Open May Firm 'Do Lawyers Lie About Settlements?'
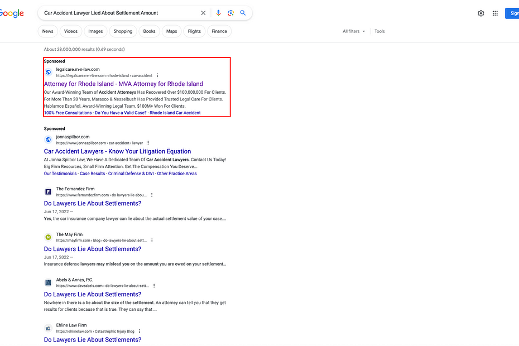This screenshot has height=346, width=519. coord(93,249)
